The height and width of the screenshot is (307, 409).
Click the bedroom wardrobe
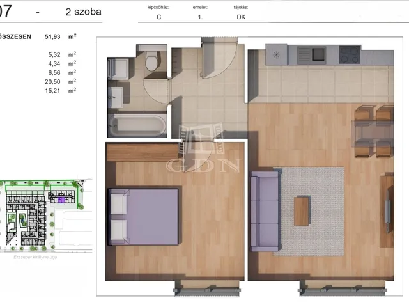tap(143, 152)
